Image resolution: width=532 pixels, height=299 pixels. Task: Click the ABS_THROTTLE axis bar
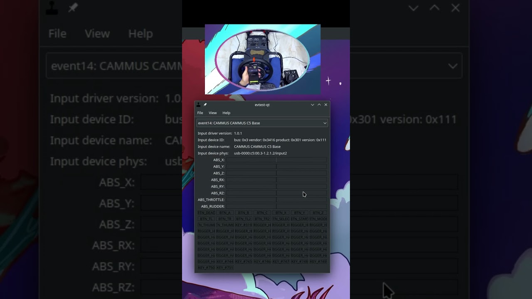tap(276, 200)
